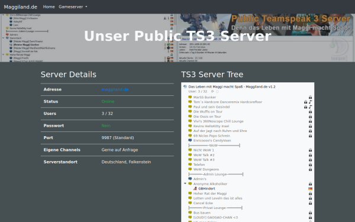Click the Deutschland, Falkenstein location text
The width and height of the screenshot is (355, 222).
point(126,162)
